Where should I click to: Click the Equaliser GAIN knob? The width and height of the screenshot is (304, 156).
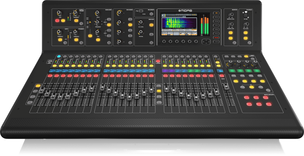(98, 32)
